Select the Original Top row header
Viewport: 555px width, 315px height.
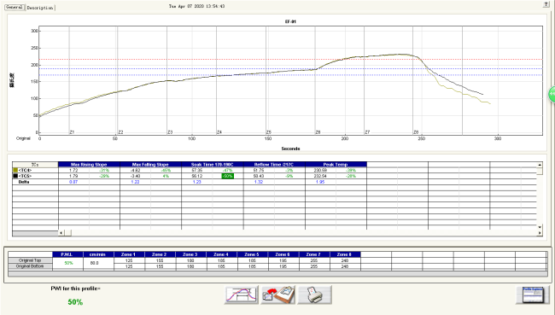coord(30,260)
